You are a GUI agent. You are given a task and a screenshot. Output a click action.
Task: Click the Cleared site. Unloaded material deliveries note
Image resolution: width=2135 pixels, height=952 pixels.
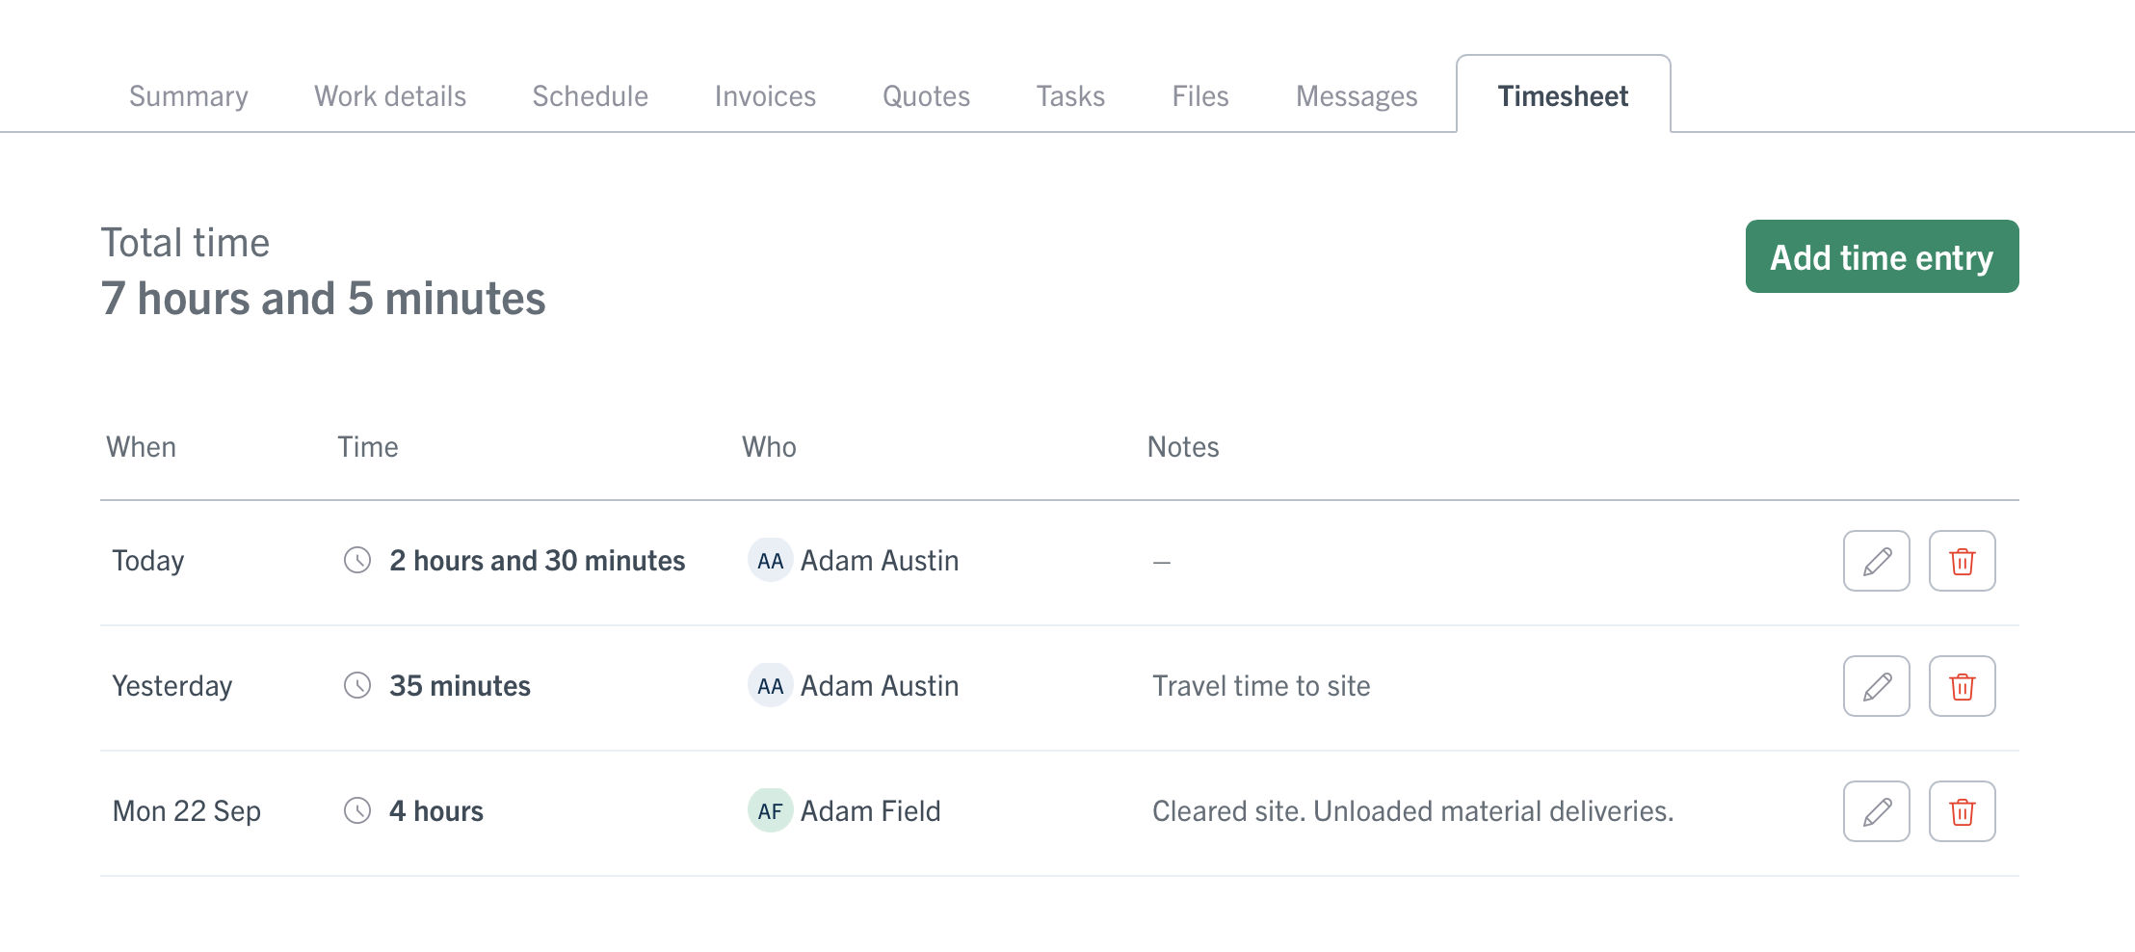(x=1413, y=811)
